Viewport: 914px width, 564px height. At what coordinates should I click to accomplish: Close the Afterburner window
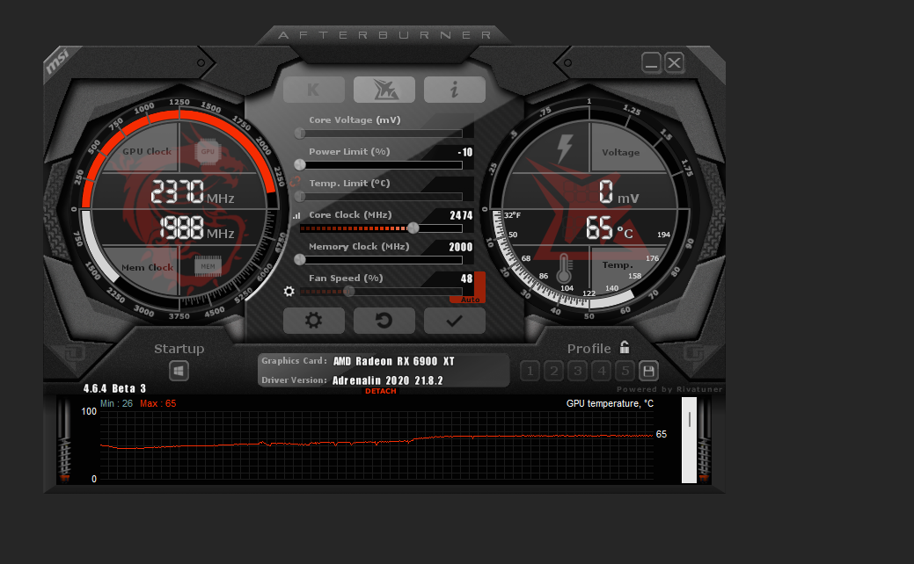(674, 62)
